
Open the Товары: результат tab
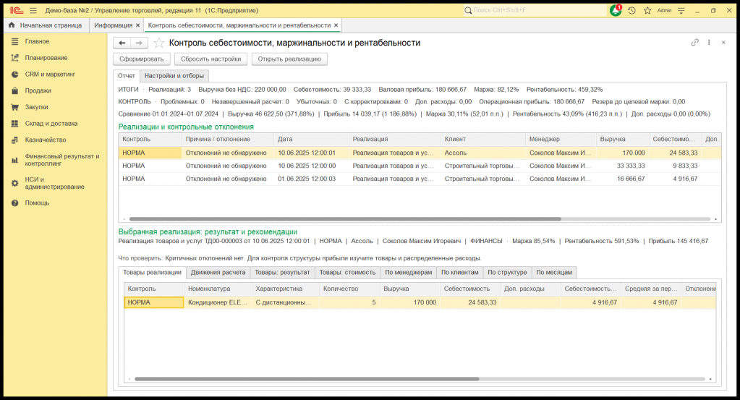tap(282, 272)
